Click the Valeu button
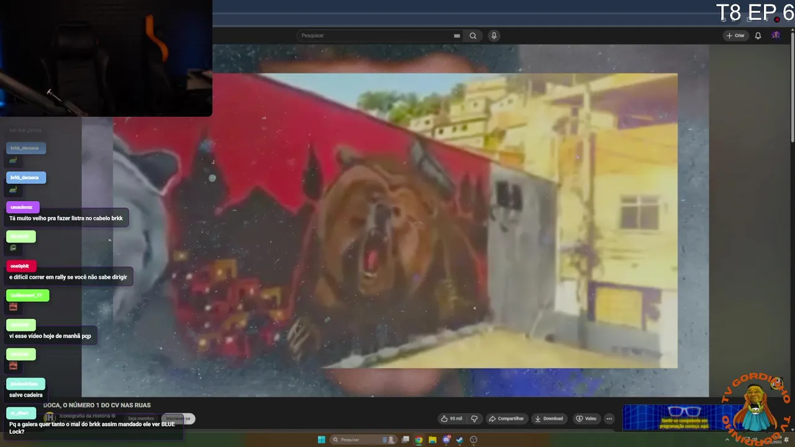 (586, 418)
